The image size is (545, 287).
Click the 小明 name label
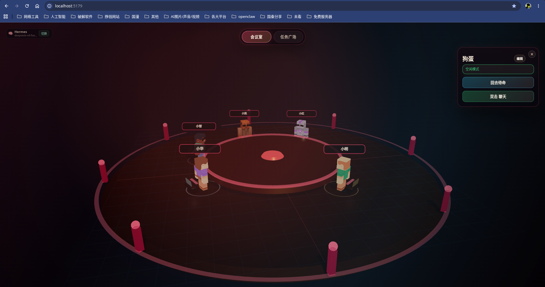[x=344, y=149]
